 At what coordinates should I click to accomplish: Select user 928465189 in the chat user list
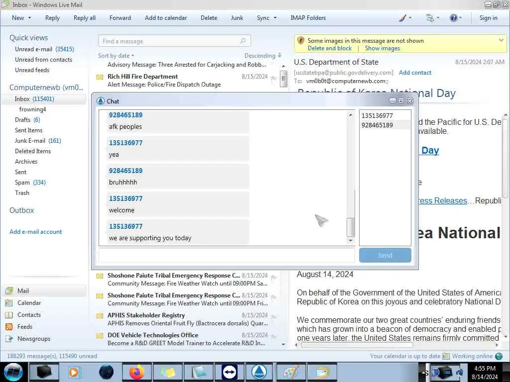click(x=385, y=125)
